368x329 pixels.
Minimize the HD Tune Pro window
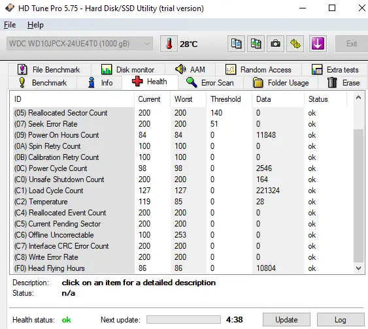click(x=303, y=8)
